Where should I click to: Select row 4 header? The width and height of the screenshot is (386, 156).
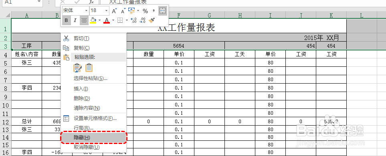(6, 54)
